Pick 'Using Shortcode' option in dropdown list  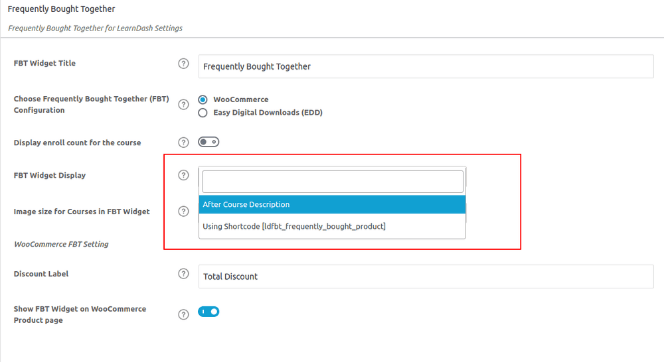pyautogui.click(x=332, y=226)
